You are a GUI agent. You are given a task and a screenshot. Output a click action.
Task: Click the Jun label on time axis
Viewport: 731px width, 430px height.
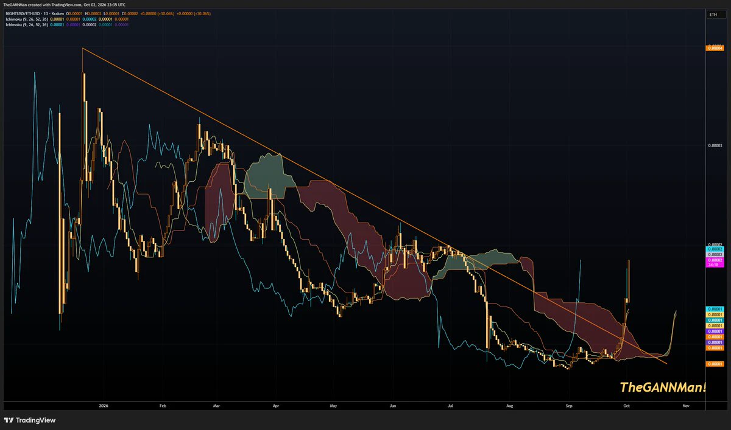[393, 404]
